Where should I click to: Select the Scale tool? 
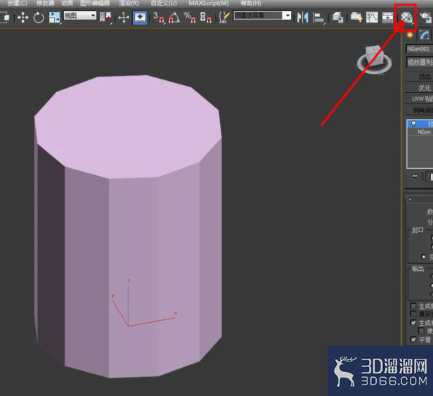pyautogui.click(x=54, y=18)
